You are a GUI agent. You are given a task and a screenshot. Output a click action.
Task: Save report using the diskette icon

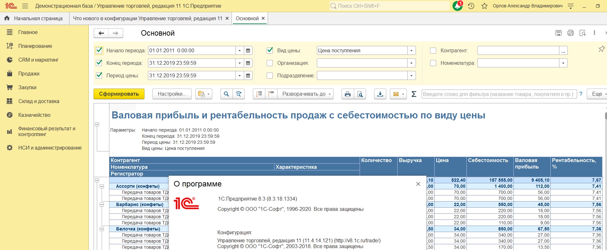coord(558,33)
